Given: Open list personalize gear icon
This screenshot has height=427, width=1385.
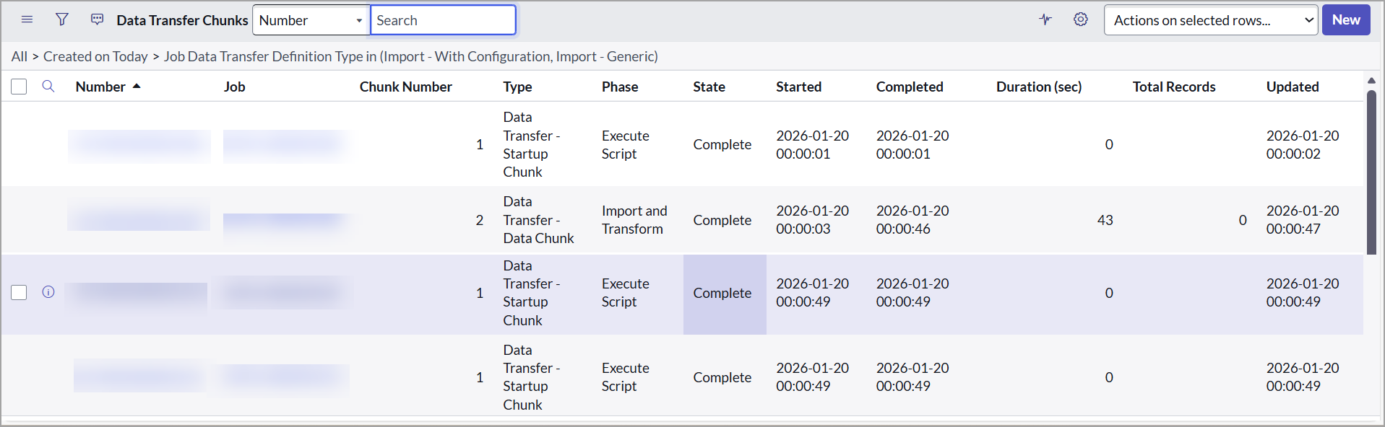Looking at the screenshot, I should [x=1080, y=19].
